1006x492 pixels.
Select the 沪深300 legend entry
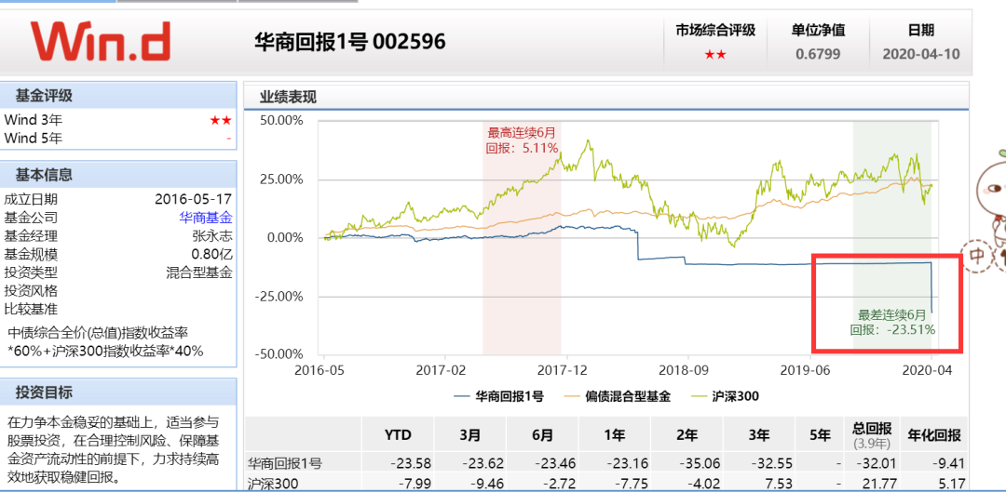727,396
